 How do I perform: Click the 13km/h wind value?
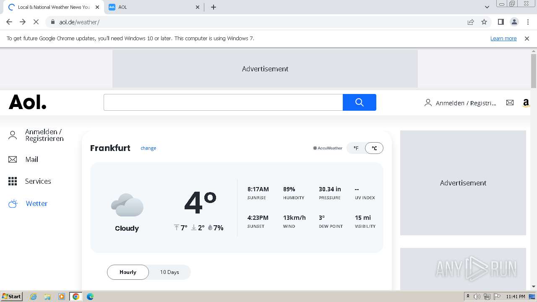click(x=295, y=218)
